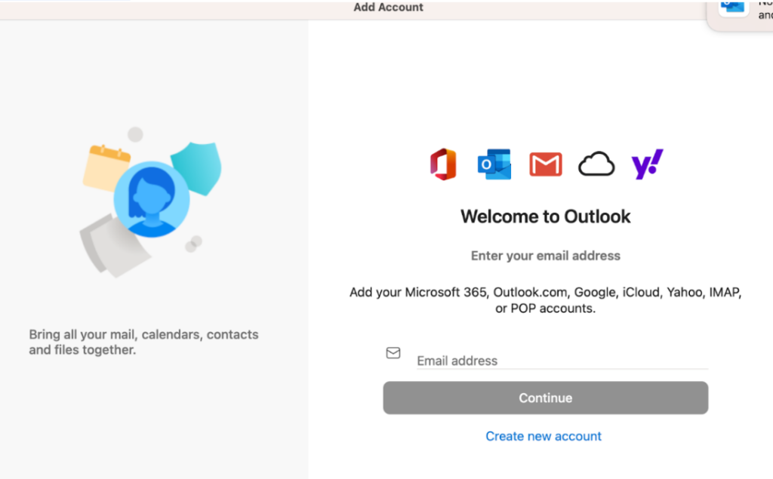Click the notification banner text at top right

[x=764, y=9]
